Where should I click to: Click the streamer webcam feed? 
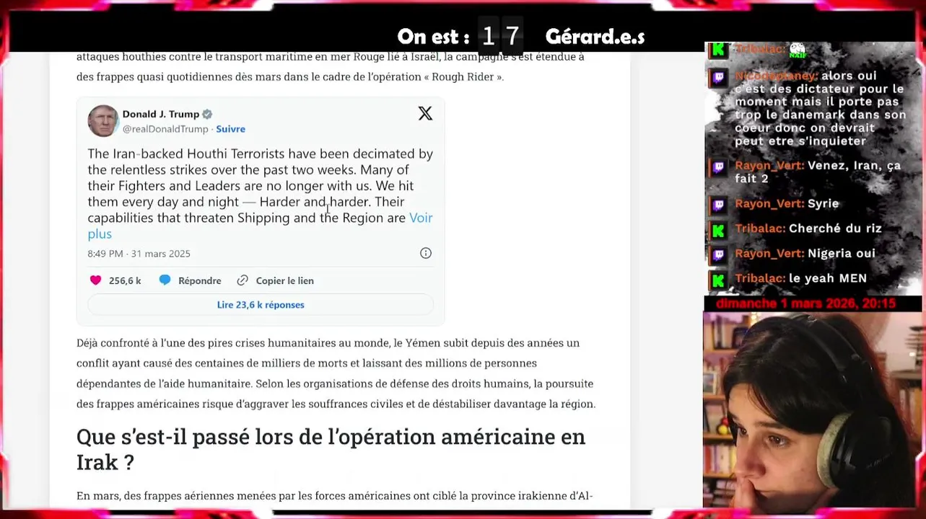coord(813,409)
